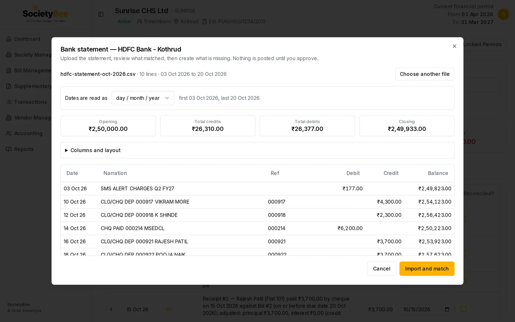The image size is (515, 322).
Task: Click the Supplementary bill icon
Action: tap(9, 86)
